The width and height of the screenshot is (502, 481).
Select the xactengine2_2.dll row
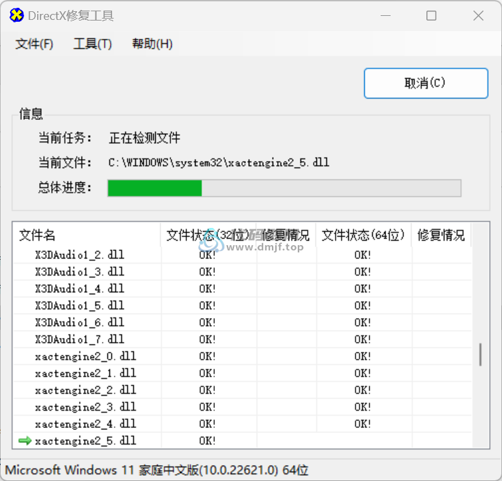coord(242,390)
